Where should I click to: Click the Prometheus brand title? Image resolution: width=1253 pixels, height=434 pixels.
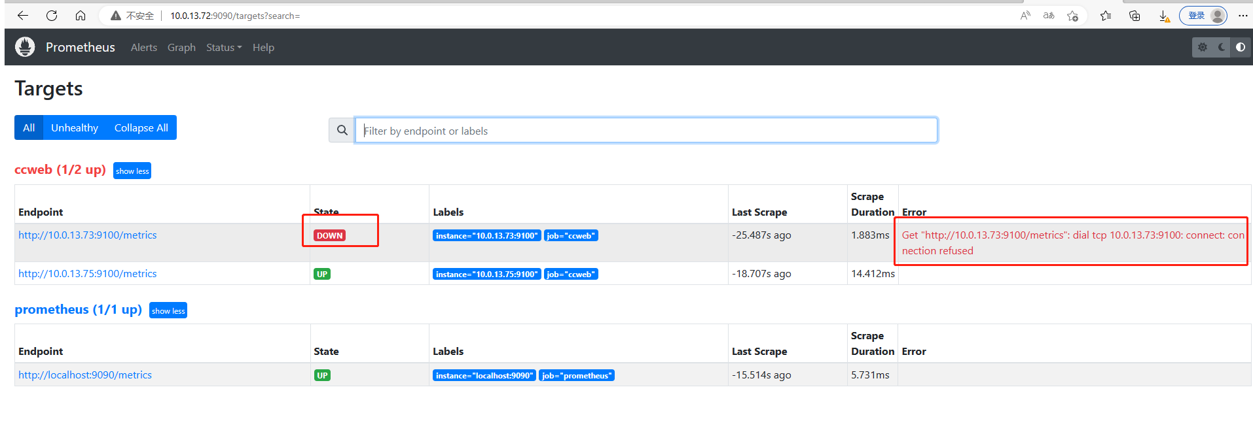[81, 47]
